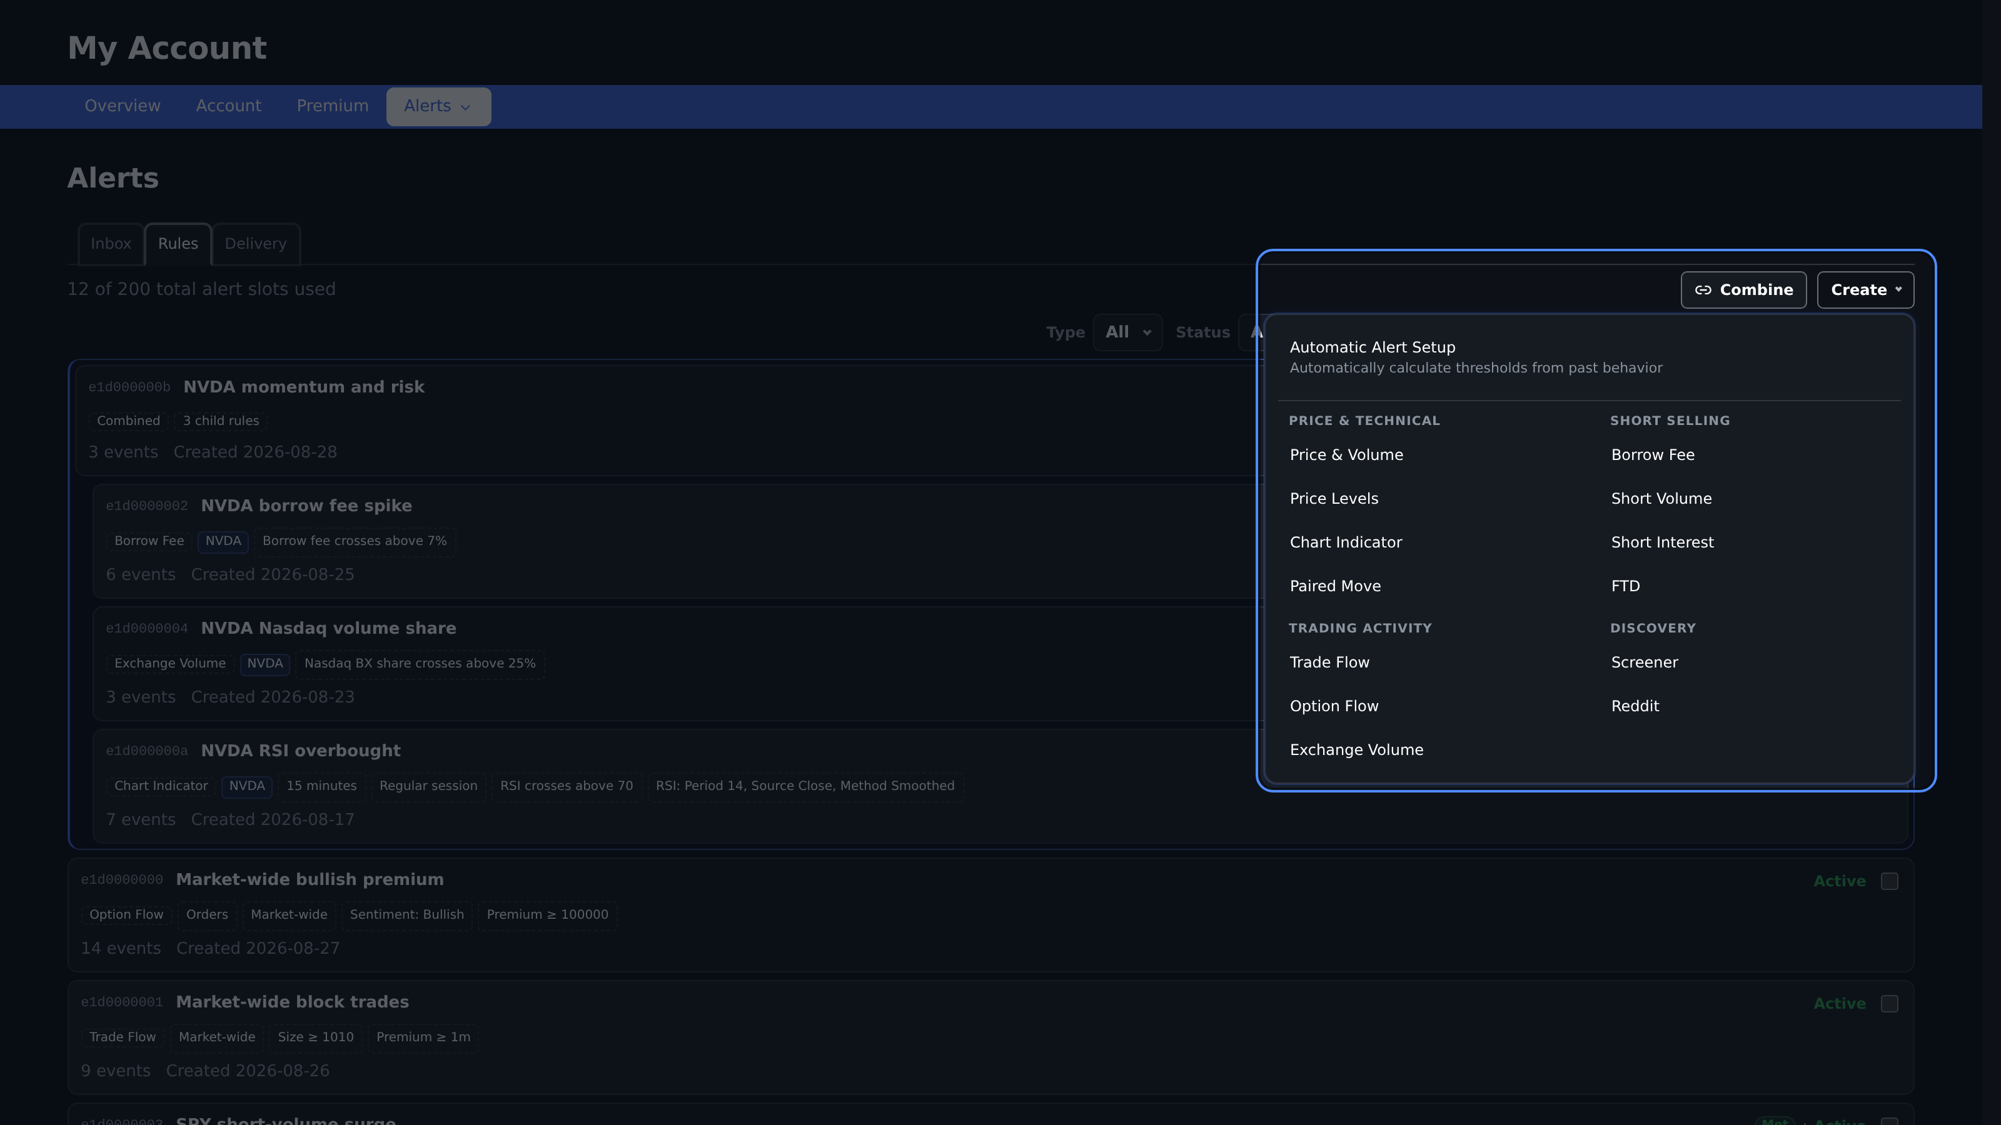The height and width of the screenshot is (1125, 2001).
Task: Click the Create dropdown button
Action: click(1865, 289)
